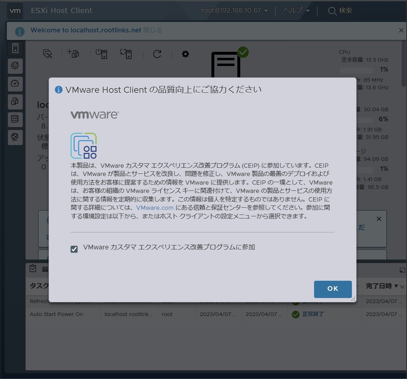
Task: Open the Networking sidebar icon
Action: coord(15,137)
